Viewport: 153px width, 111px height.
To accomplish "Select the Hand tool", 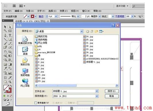I will (5, 82).
